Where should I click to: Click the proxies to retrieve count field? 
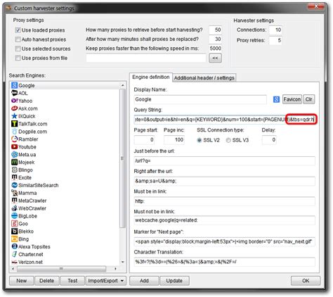coord(215,30)
